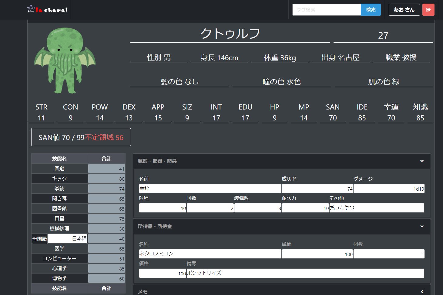Click the その他 field 拾ったやつ
The height and width of the screenshot is (295, 443).
[377, 208]
